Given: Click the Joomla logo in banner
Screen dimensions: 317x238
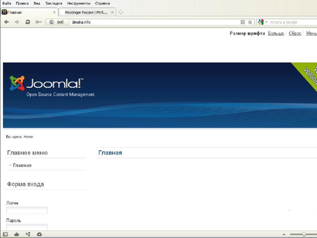Looking at the screenshot, I should [46, 83].
